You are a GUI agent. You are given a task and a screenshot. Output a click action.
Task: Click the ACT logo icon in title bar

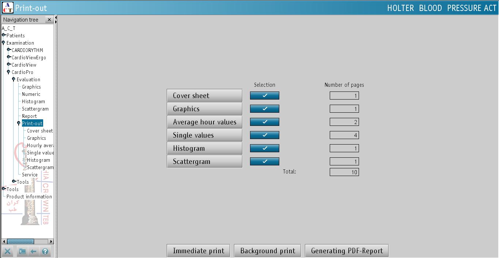(7, 7)
